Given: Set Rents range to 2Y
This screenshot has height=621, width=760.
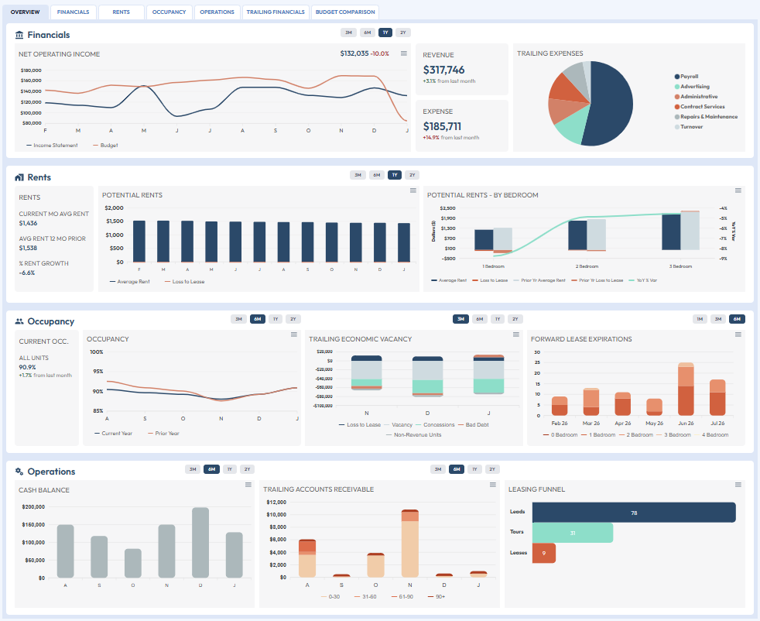Looking at the screenshot, I should point(412,175).
